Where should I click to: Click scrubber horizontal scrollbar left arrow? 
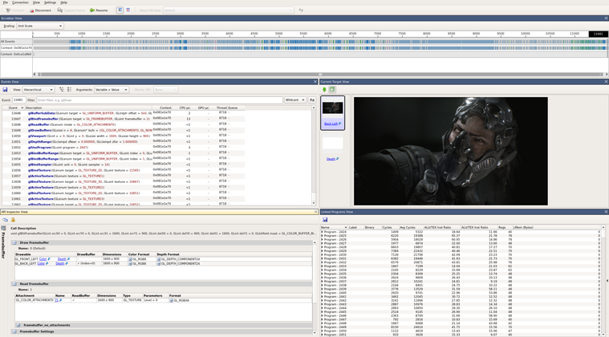coord(35,74)
